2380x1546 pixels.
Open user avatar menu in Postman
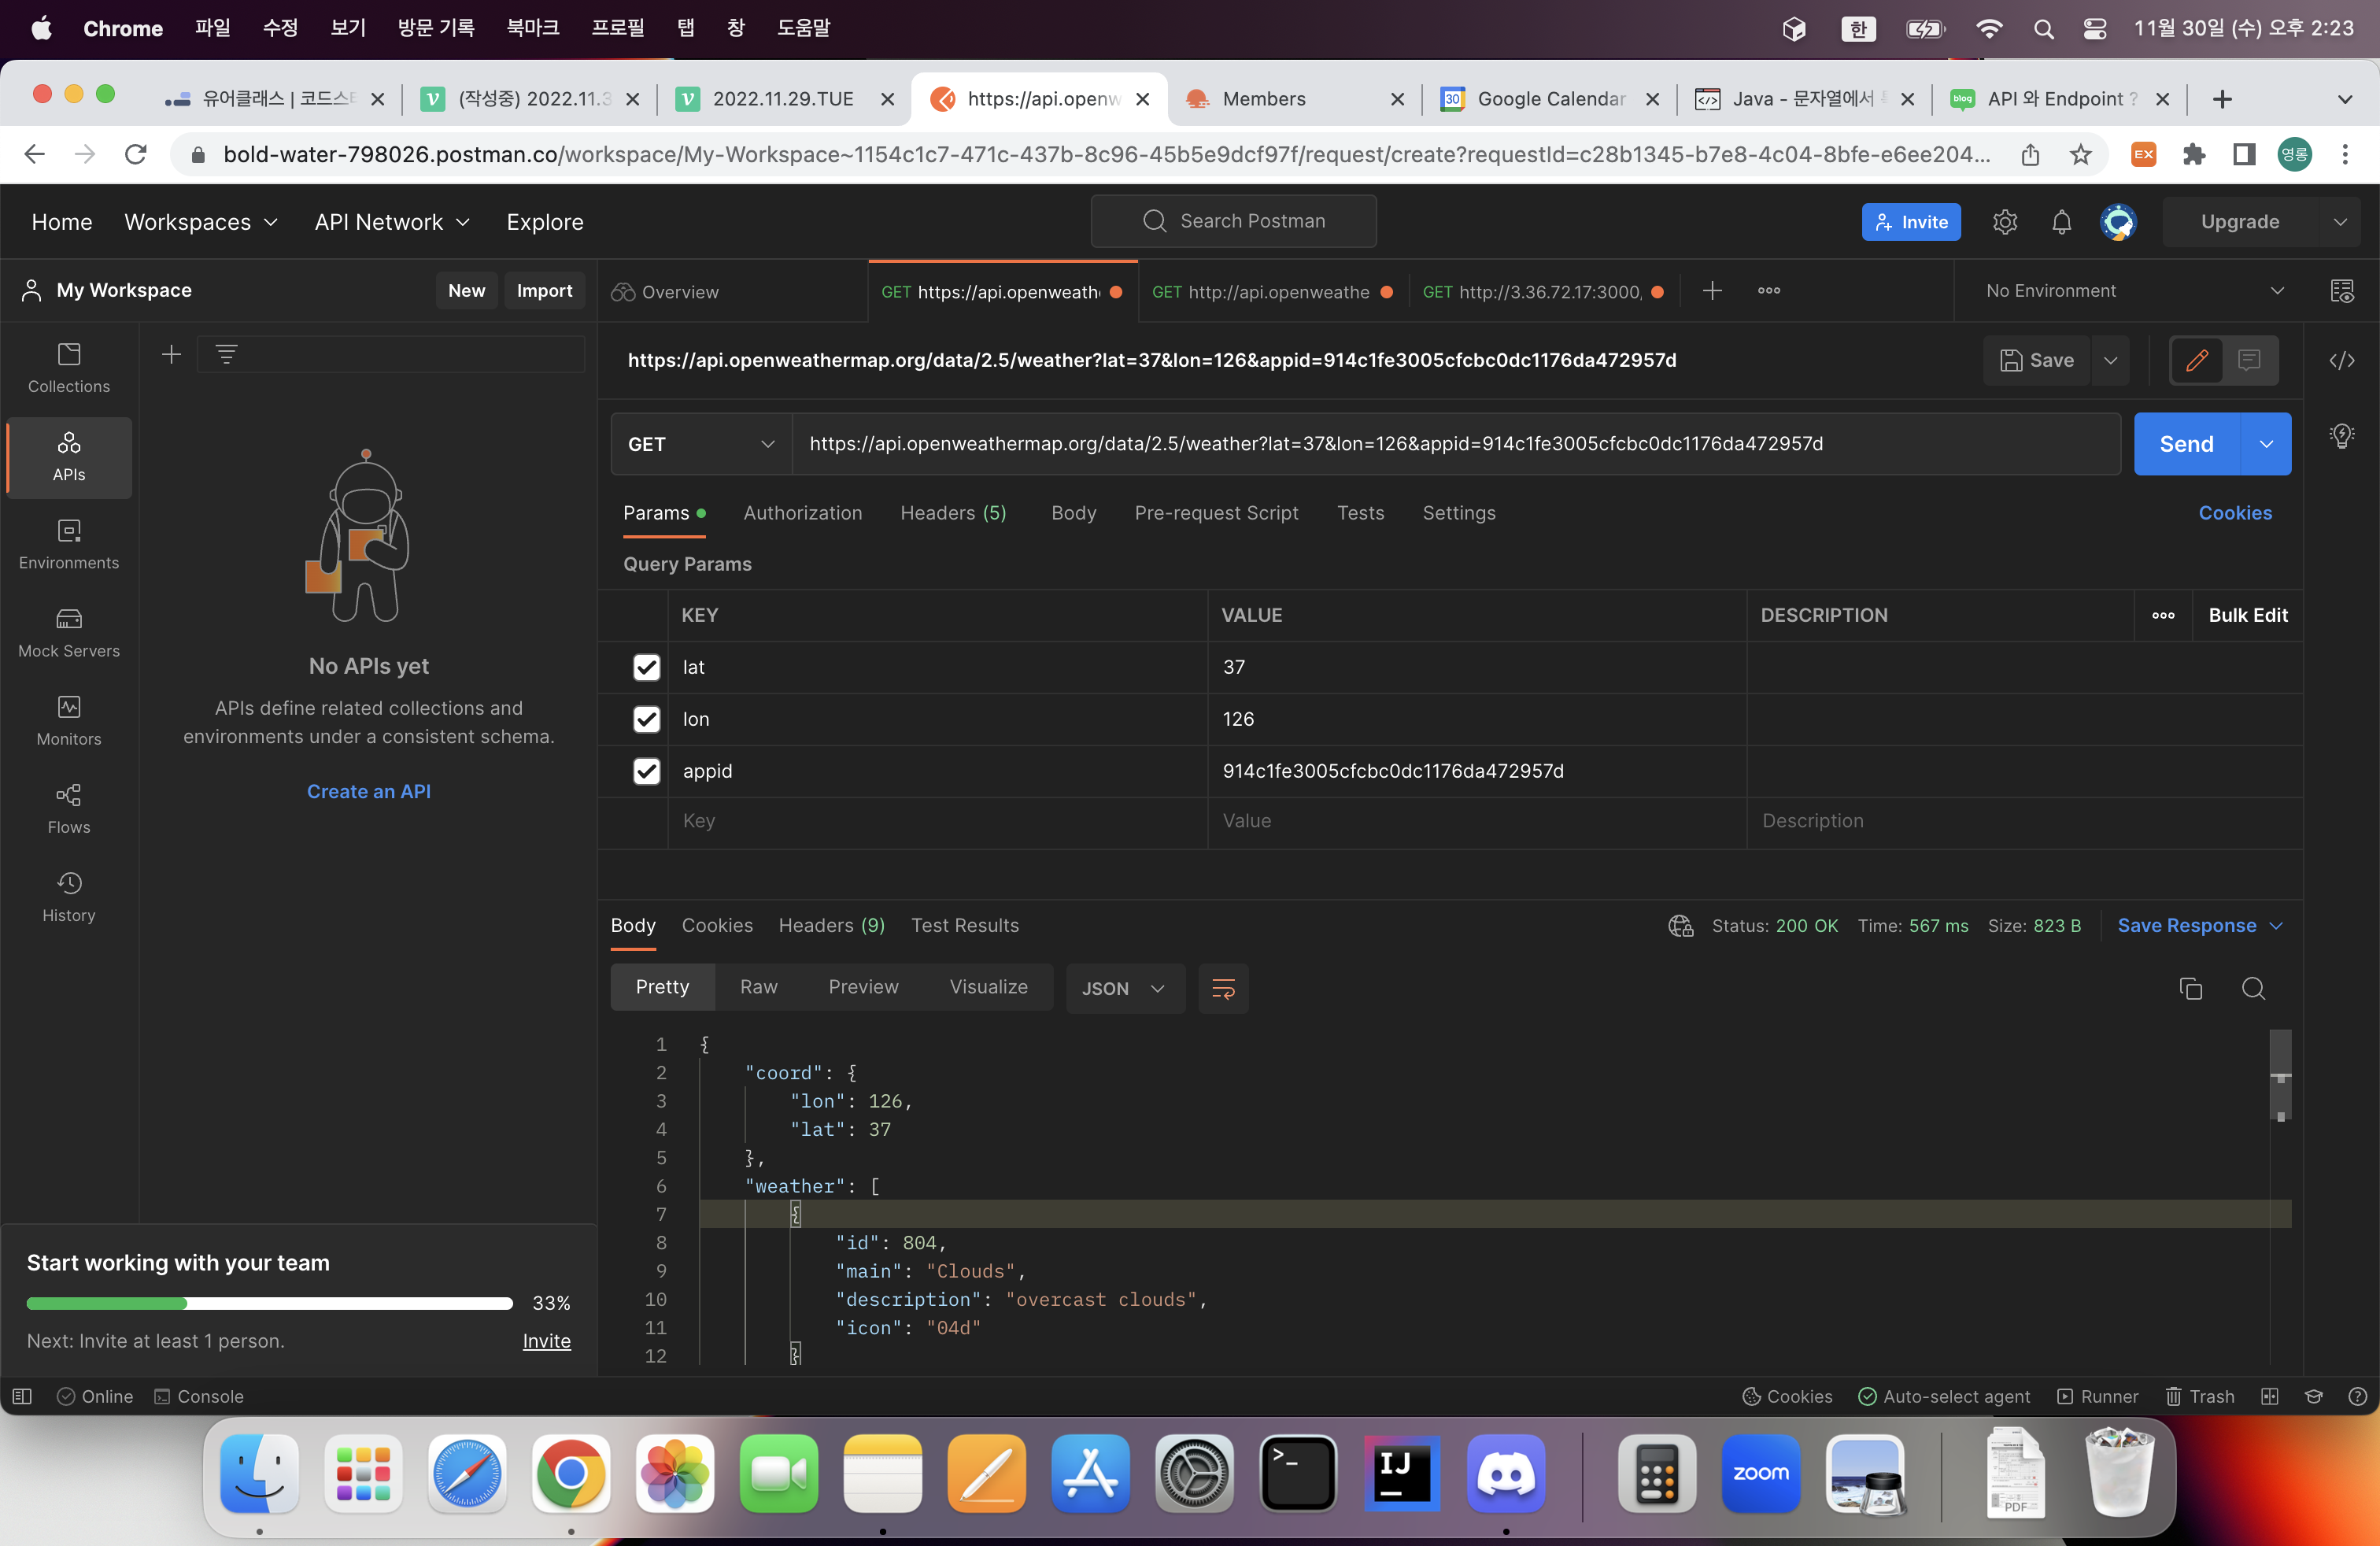tap(2118, 222)
